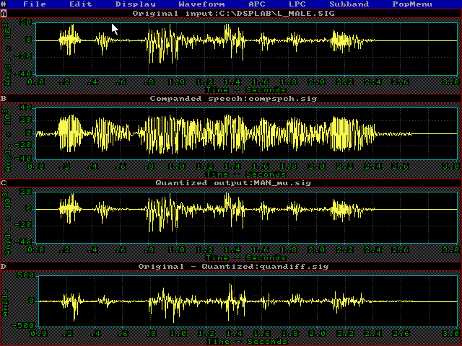Click the # system icon in menu bar
Viewport: 462px width, 346px height.
3,4
